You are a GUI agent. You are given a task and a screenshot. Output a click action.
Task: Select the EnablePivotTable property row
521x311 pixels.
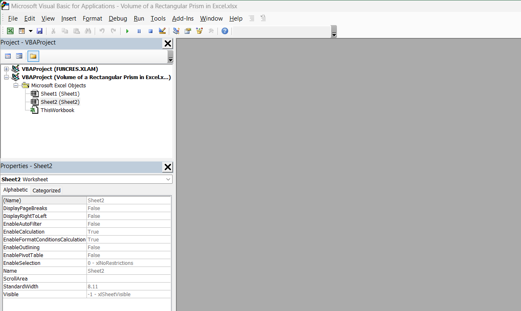(86, 255)
